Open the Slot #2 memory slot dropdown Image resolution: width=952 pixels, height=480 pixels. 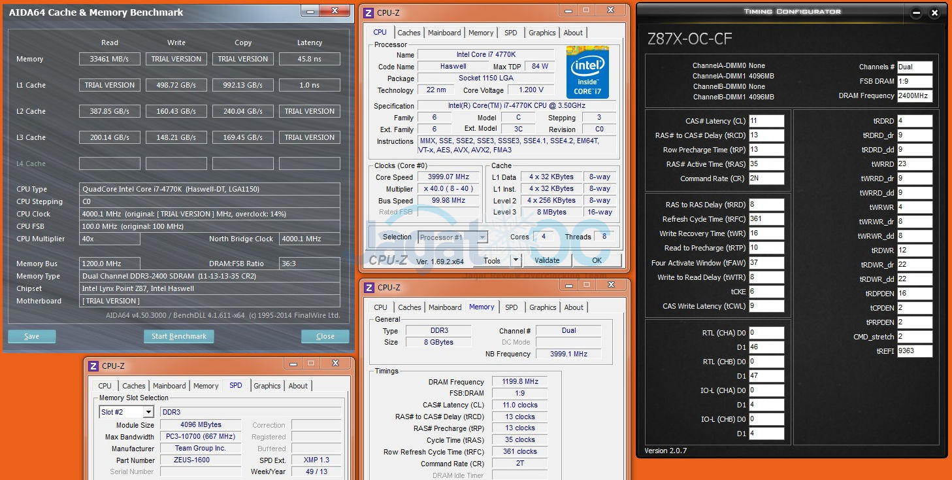[148, 412]
